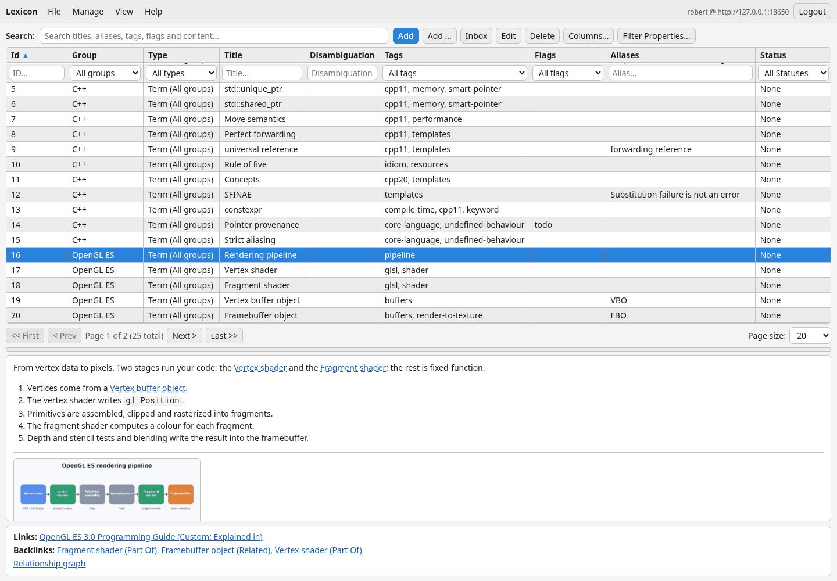
Task: Sort by the Tags column header
Action: [x=455, y=55]
